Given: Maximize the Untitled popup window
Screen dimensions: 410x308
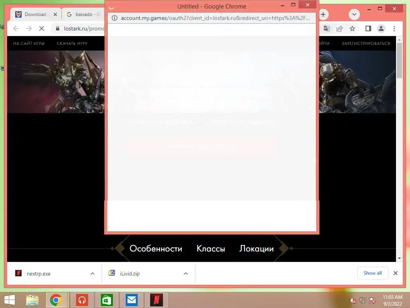Looking at the screenshot, I should pos(293,5).
